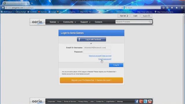Open the Facebook bookmark in toolbar

click(32, 12)
